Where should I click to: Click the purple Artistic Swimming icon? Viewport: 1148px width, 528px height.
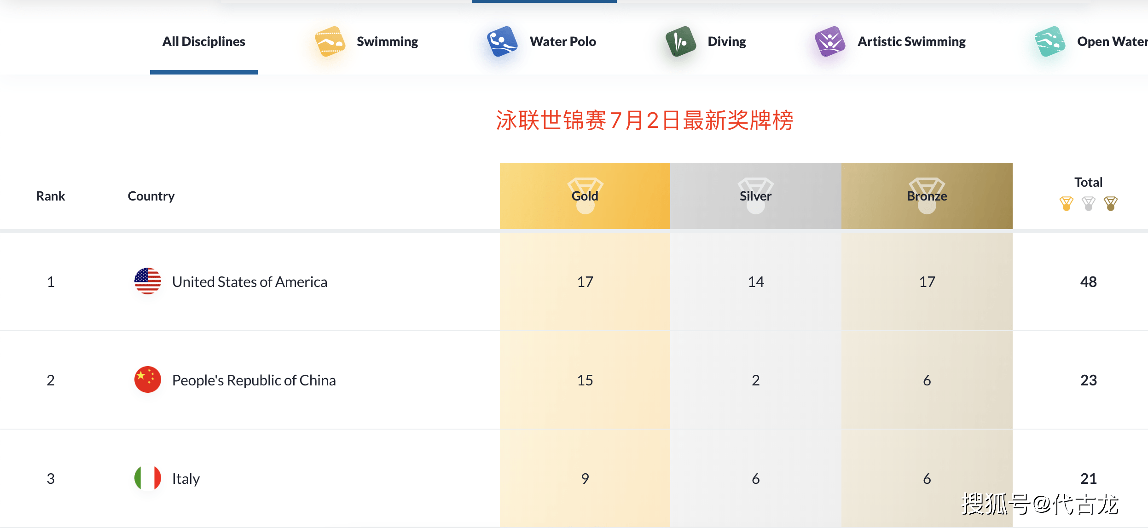point(829,41)
